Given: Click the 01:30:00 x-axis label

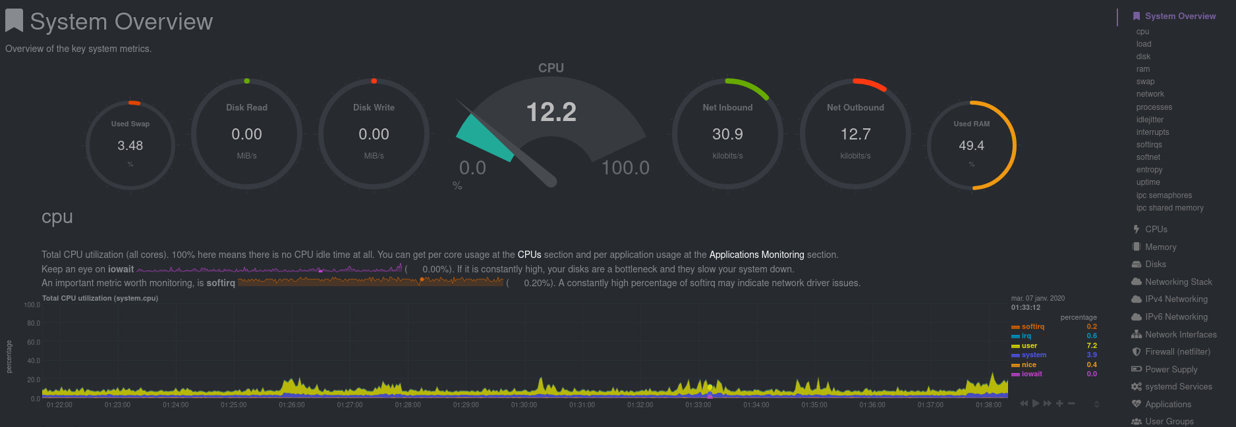Looking at the screenshot, I should (524, 405).
